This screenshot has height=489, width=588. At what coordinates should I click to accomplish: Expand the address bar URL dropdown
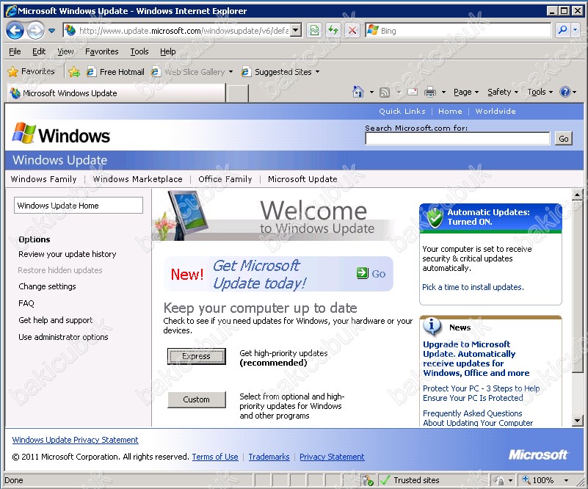coord(296,30)
